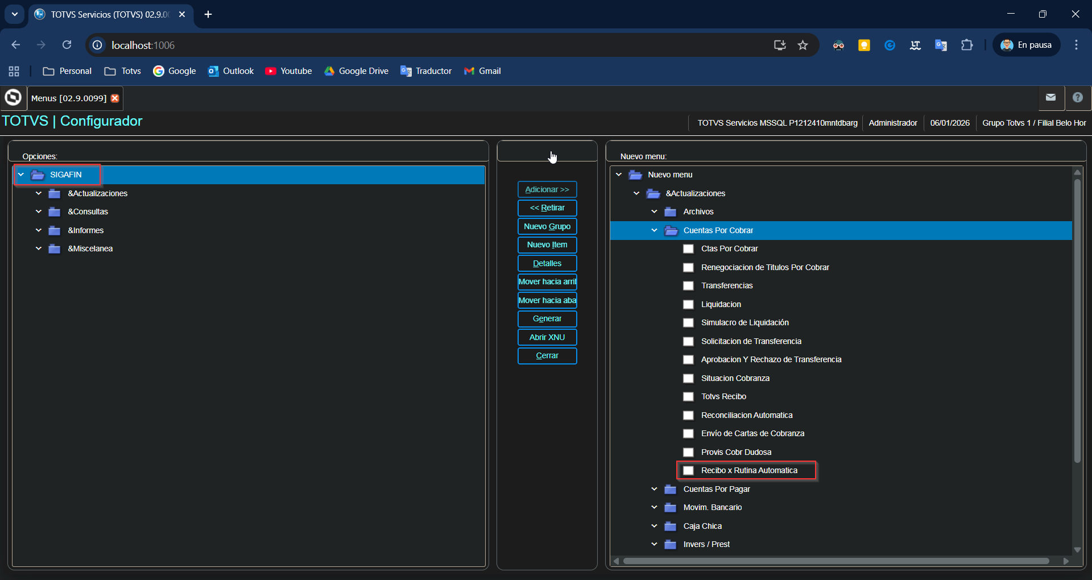Select the Invers / Prest folder icon
Viewport: 1092px width, 580px height.
[671, 544]
